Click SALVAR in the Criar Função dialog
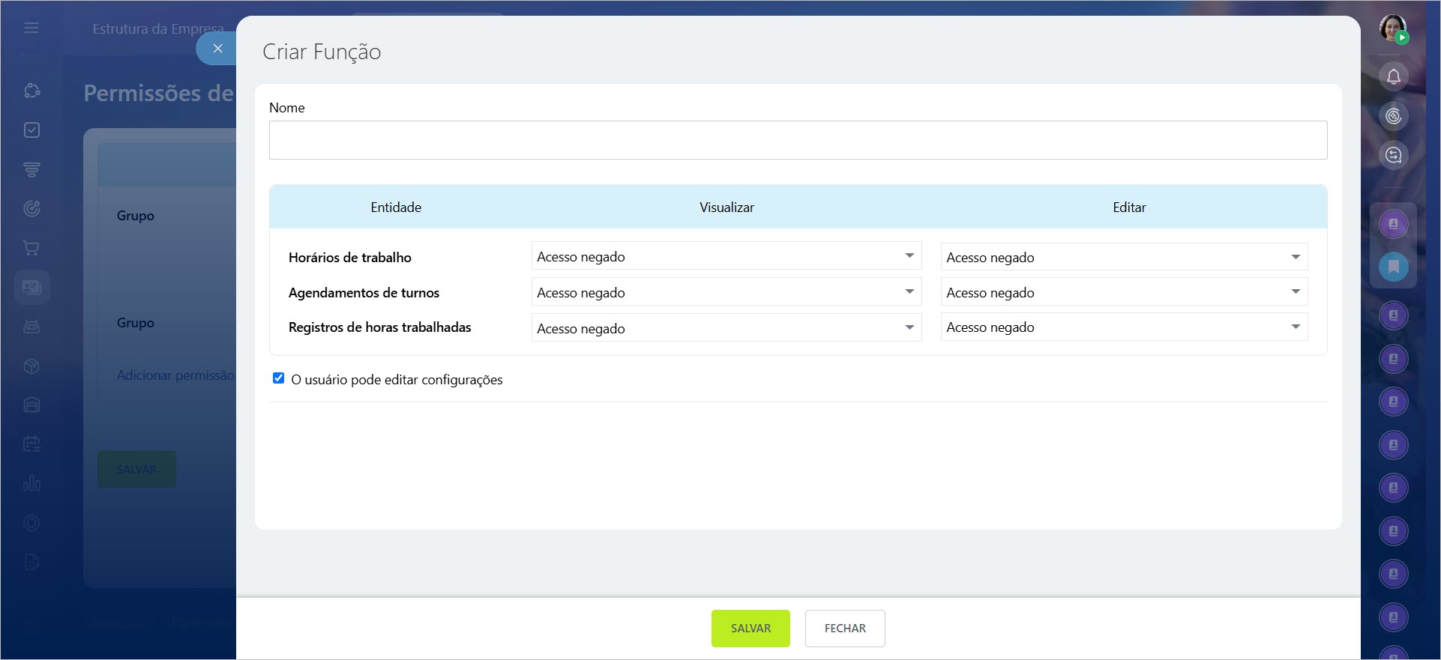 750,628
